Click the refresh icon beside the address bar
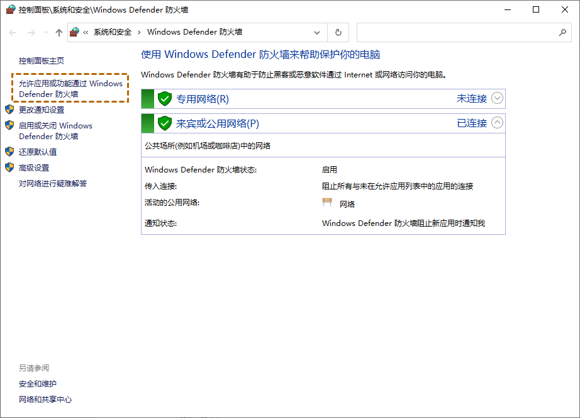This screenshot has width=580, height=418. pyautogui.click(x=338, y=32)
